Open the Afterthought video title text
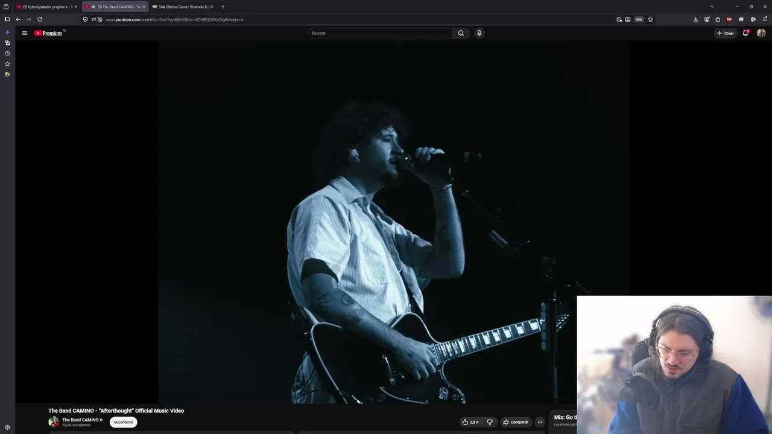The image size is (772, 434). pyautogui.click(x=116, y=410)
